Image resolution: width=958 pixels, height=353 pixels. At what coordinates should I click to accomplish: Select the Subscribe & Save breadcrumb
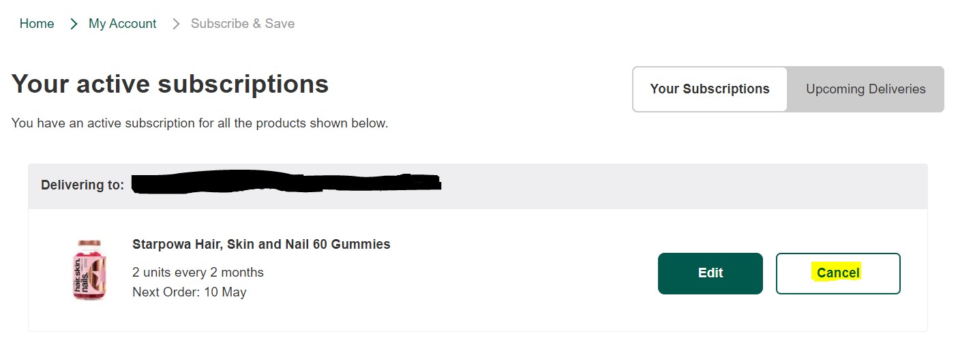pos(243,24)
